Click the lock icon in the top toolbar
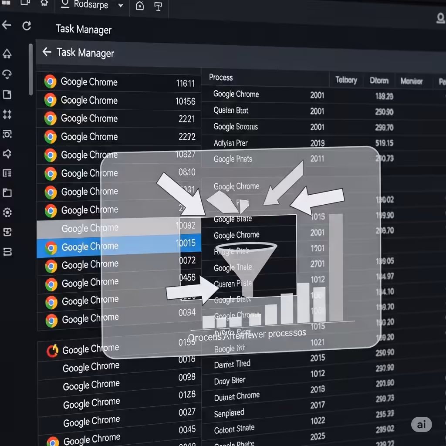 (140, 6)
